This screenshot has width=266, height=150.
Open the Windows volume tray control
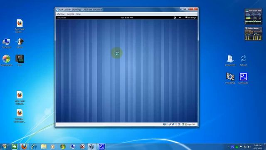point(249,147)
